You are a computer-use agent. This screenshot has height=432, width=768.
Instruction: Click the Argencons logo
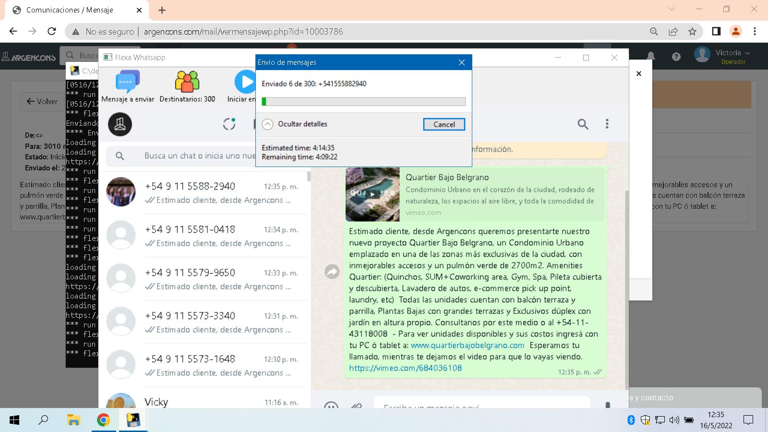point(29,57)
